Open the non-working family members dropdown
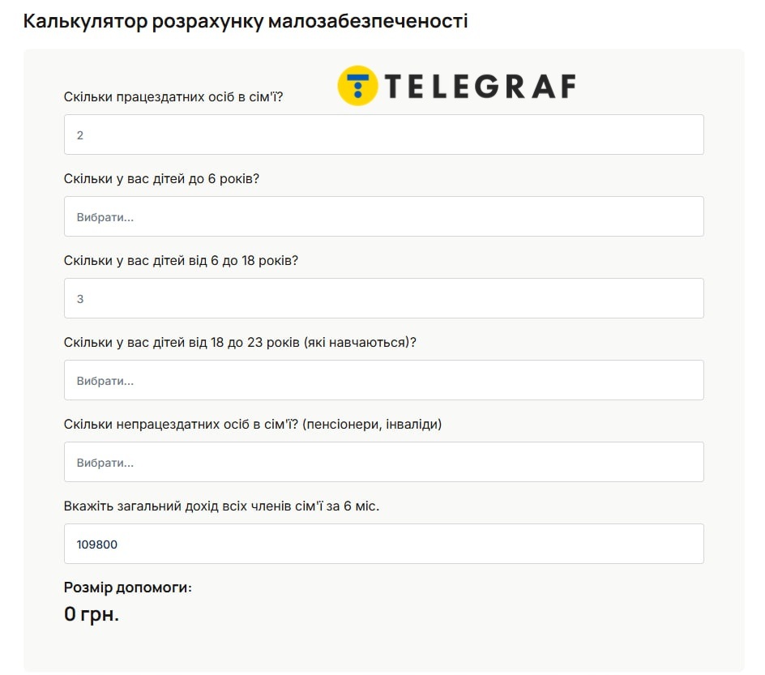765x675 pixels. (x=383, y=462)
